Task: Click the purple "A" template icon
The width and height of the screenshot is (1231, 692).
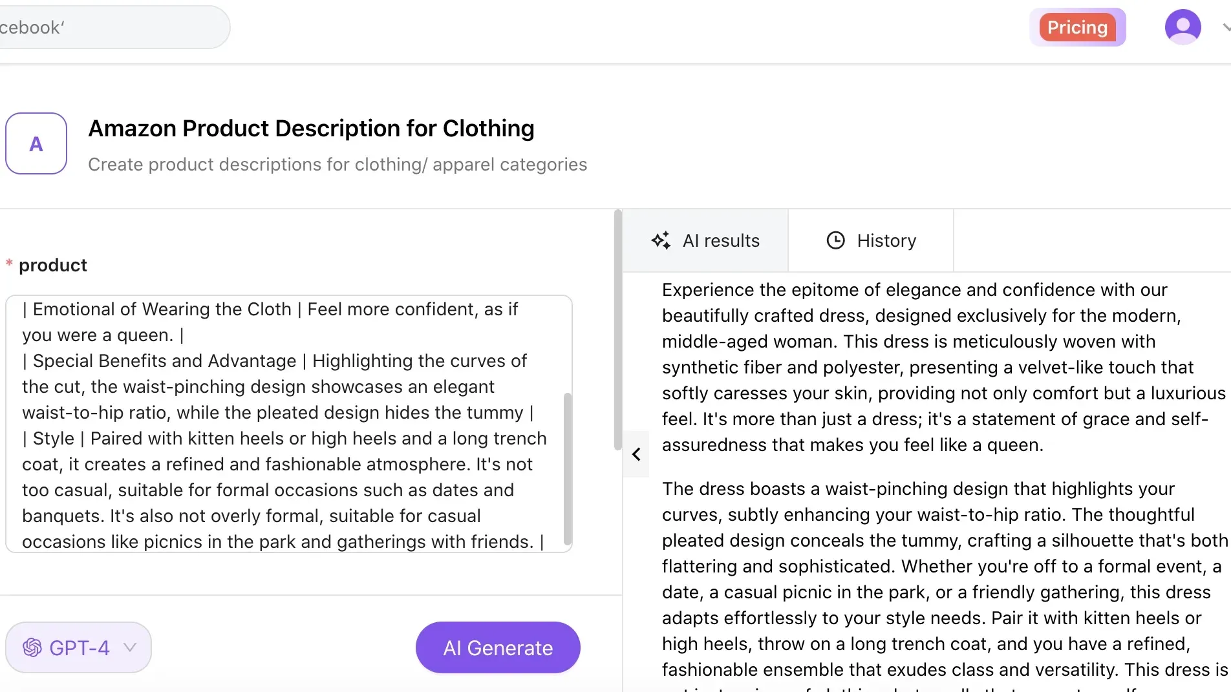Action: [x=36, y=143]
